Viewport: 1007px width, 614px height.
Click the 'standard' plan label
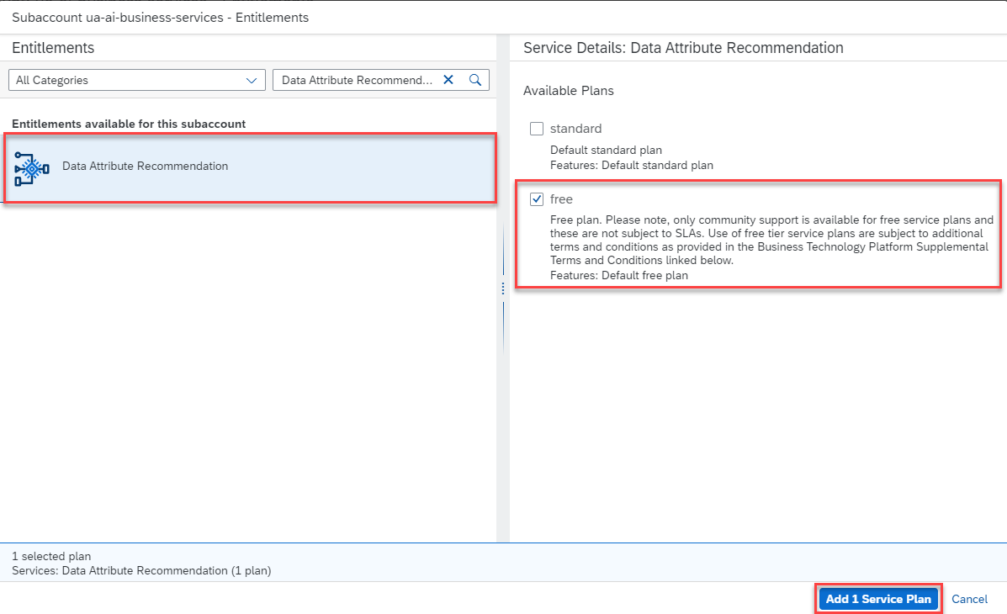(x=575, y=129)
